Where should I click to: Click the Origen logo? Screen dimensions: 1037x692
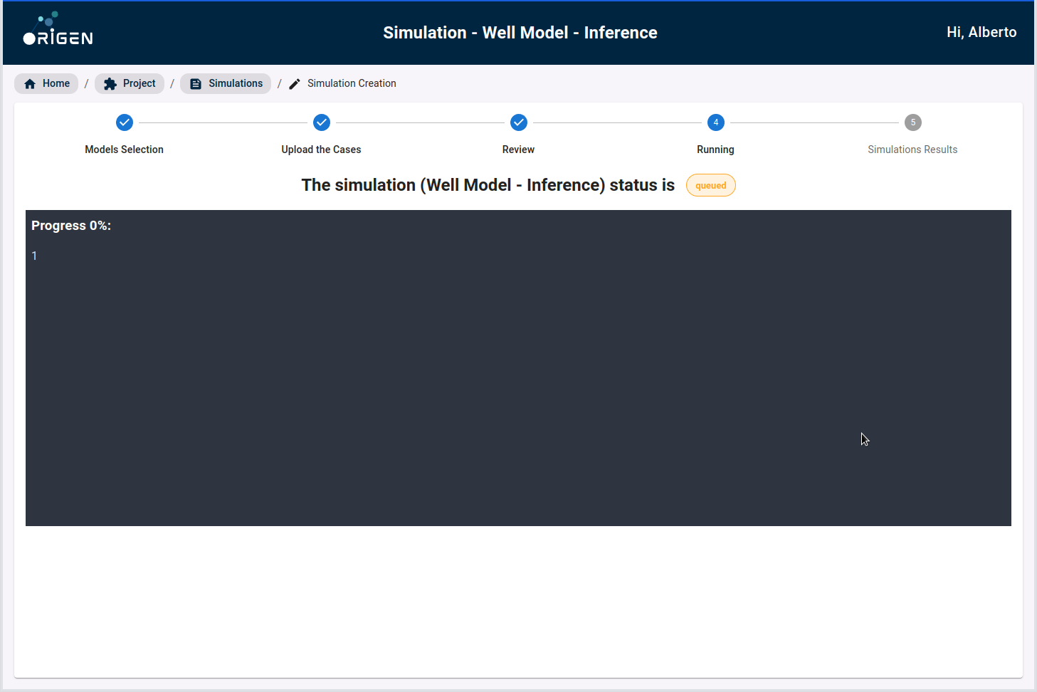point(58,28)
